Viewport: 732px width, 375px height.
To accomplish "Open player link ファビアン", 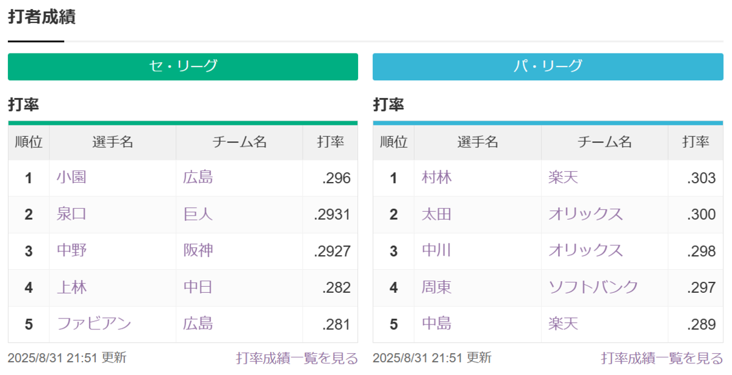I will [94, 324].
